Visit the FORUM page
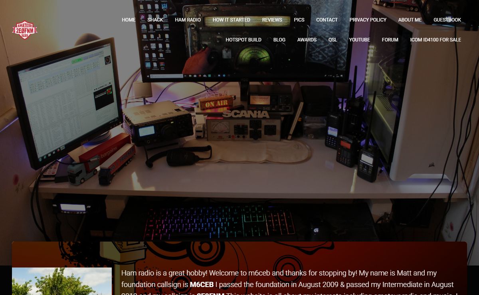This screenshot has height=295, width=479. click(x=390, y=40)
